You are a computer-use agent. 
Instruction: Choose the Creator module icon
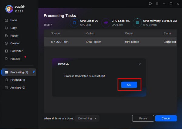click(x=6, y=43)
